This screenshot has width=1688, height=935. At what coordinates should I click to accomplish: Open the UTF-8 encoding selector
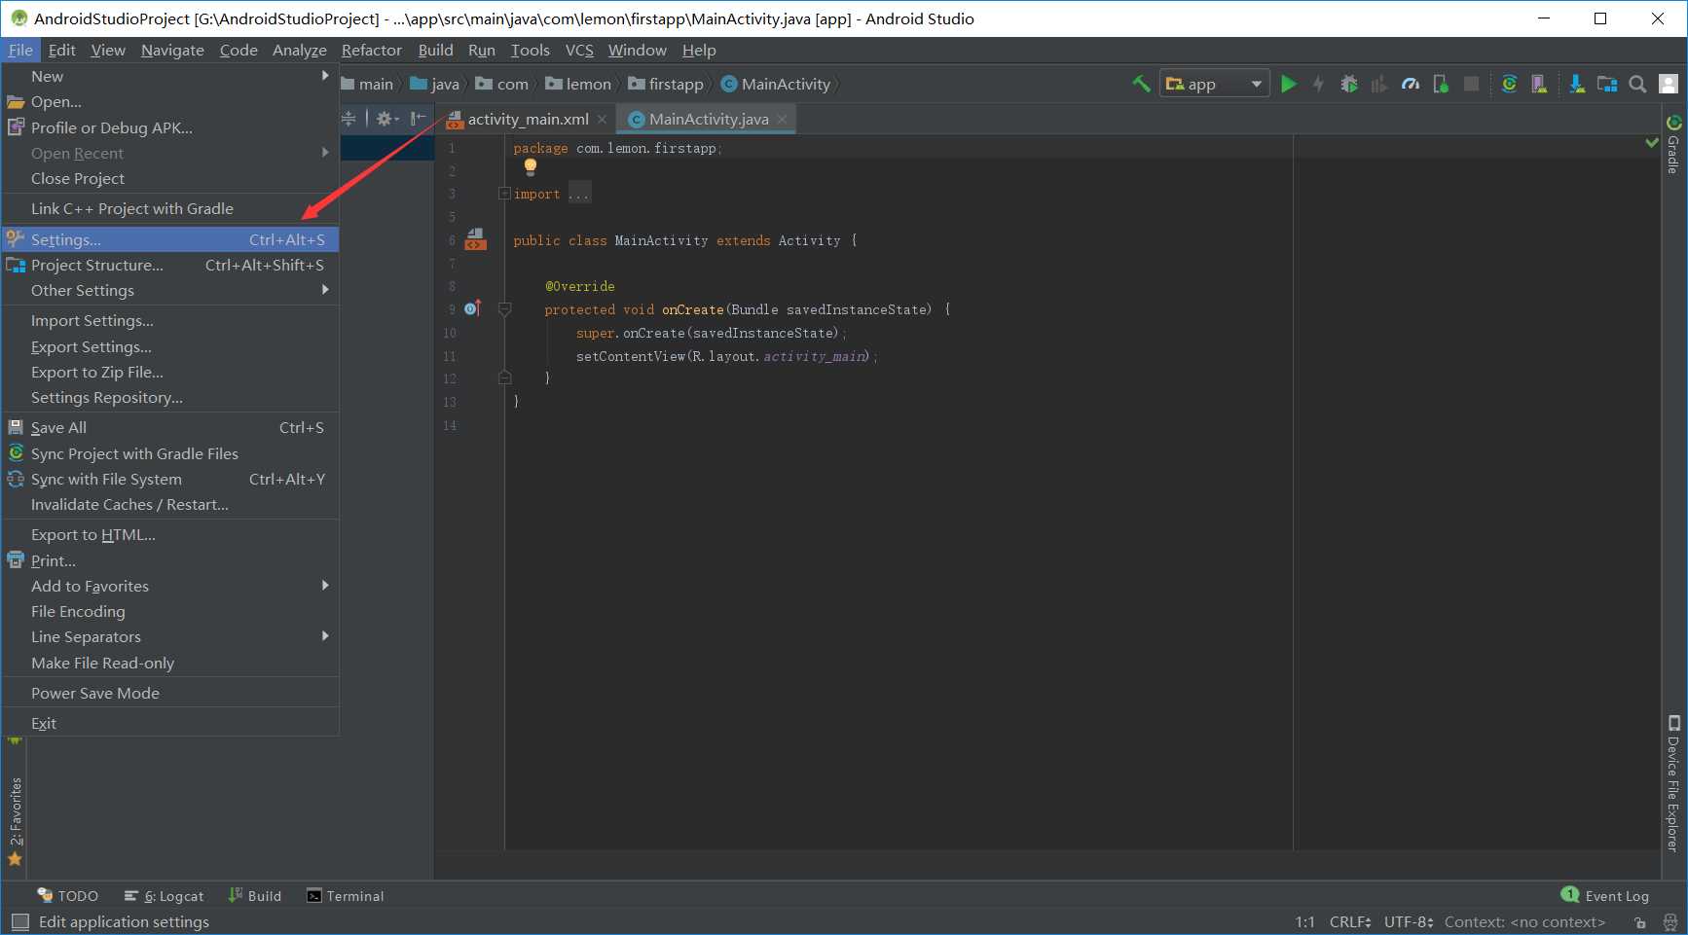coord(1409,921)
